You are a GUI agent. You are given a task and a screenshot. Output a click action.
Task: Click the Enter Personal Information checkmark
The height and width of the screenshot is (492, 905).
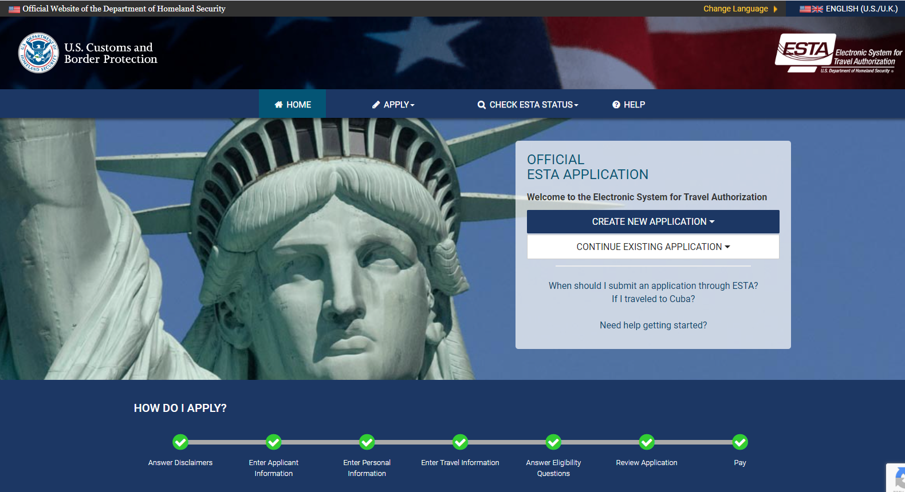[x=367, y=442]
